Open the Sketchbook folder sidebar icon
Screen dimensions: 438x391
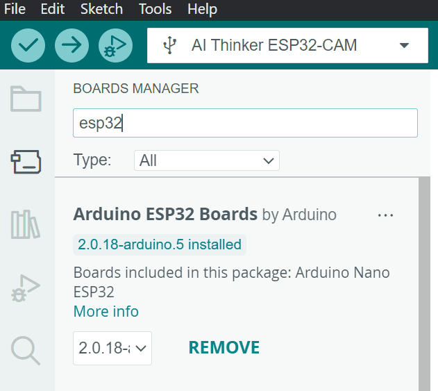pos(26,99)
